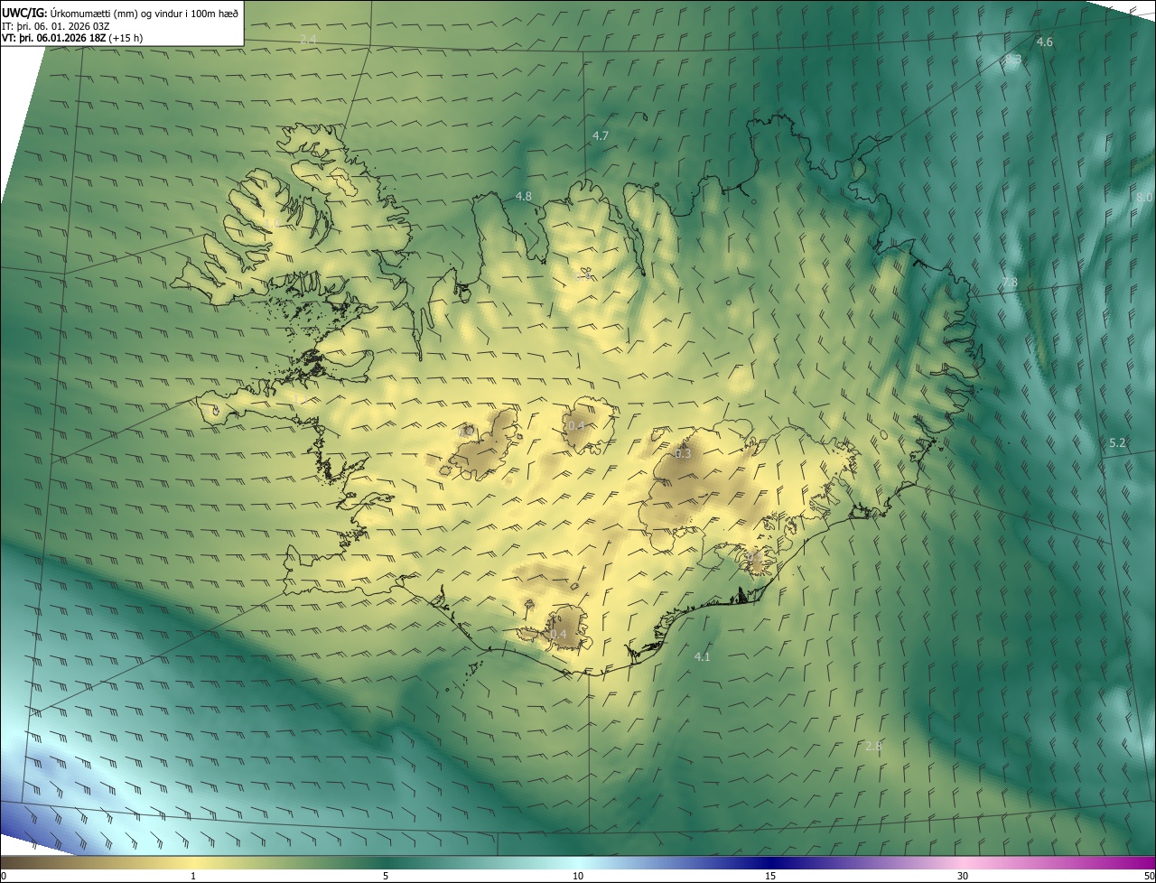Click the 7.8 value label on the map

coord(1010,283)
